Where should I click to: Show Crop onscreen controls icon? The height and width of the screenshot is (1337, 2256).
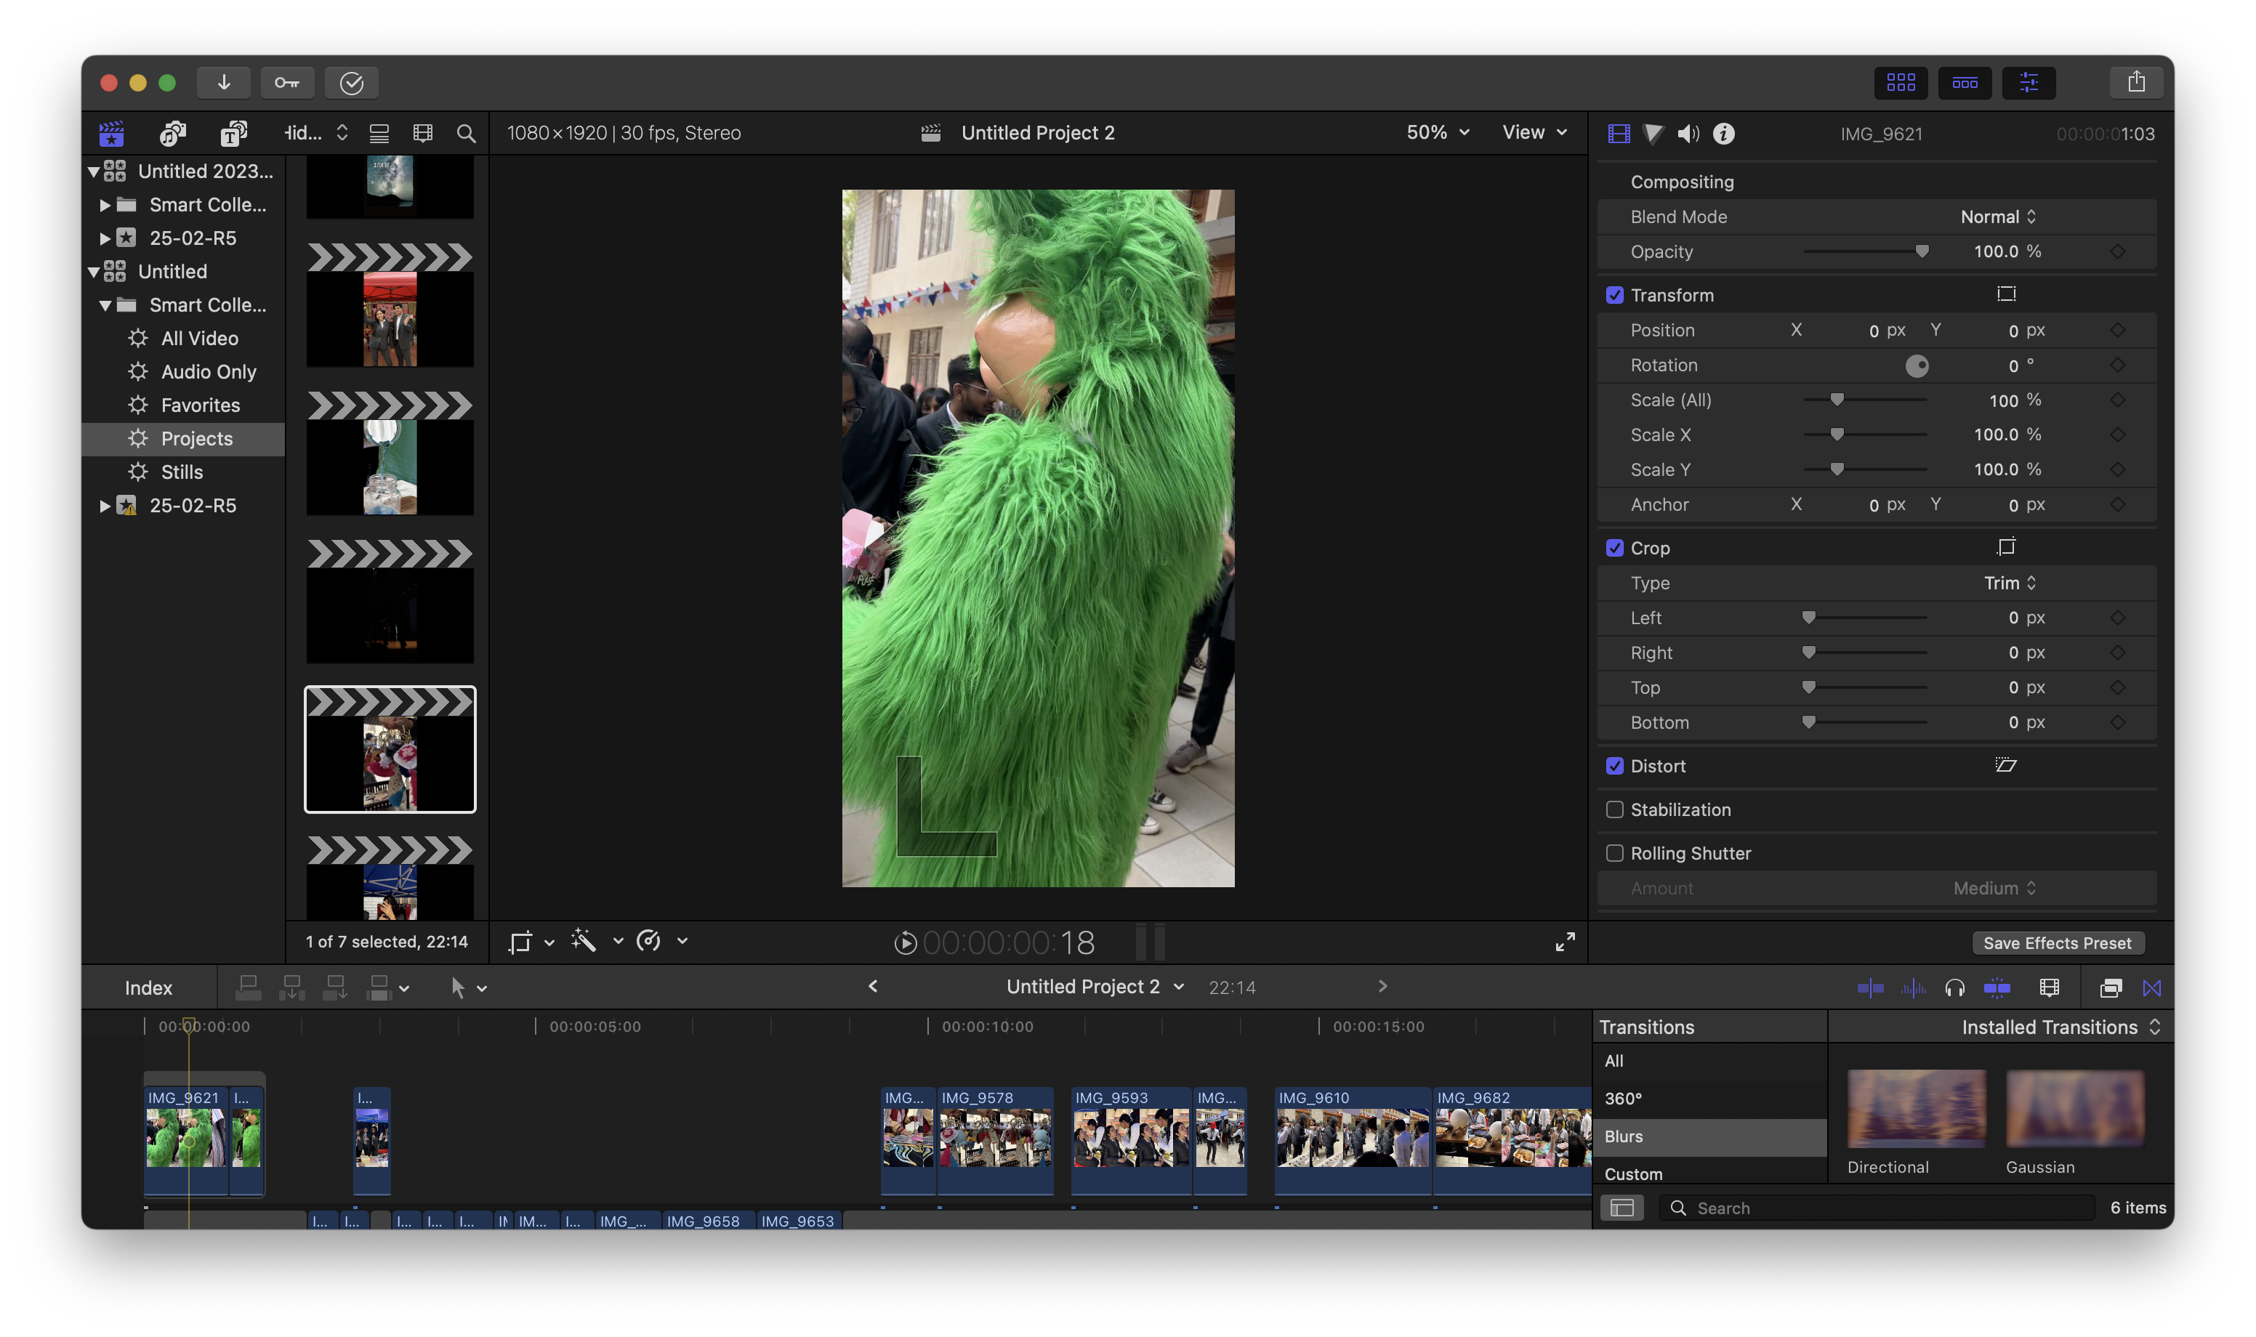tap(2005, 547)
